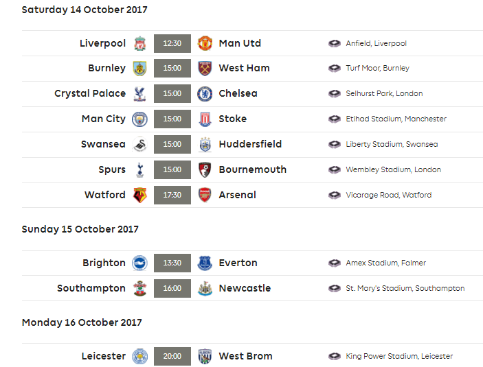Click Etihad Stadium, Manchester venue text

(x=396, y=119)
